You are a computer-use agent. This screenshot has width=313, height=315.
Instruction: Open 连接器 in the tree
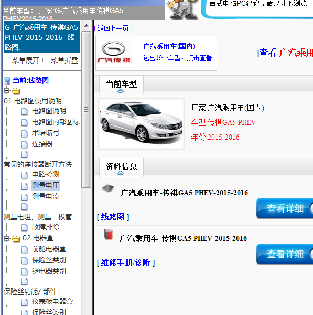pyautogui.click(x=42, y=144)
